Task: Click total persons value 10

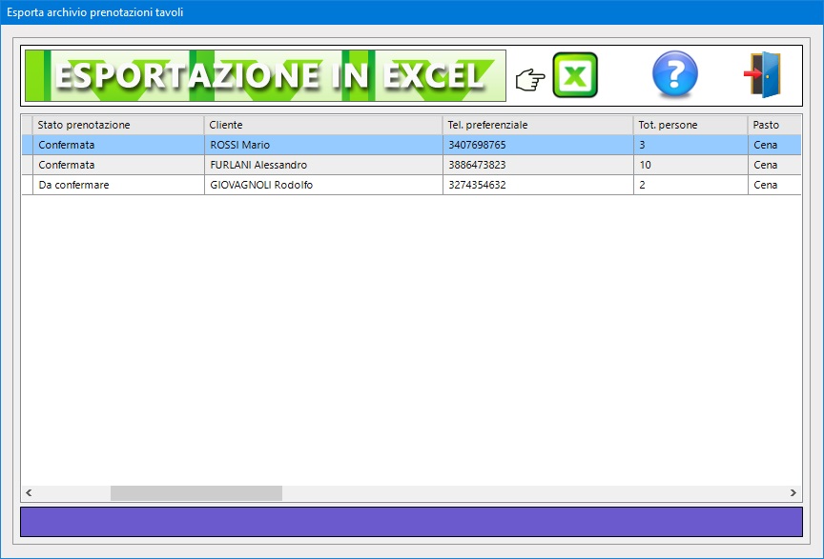Action: click(690, 165)
